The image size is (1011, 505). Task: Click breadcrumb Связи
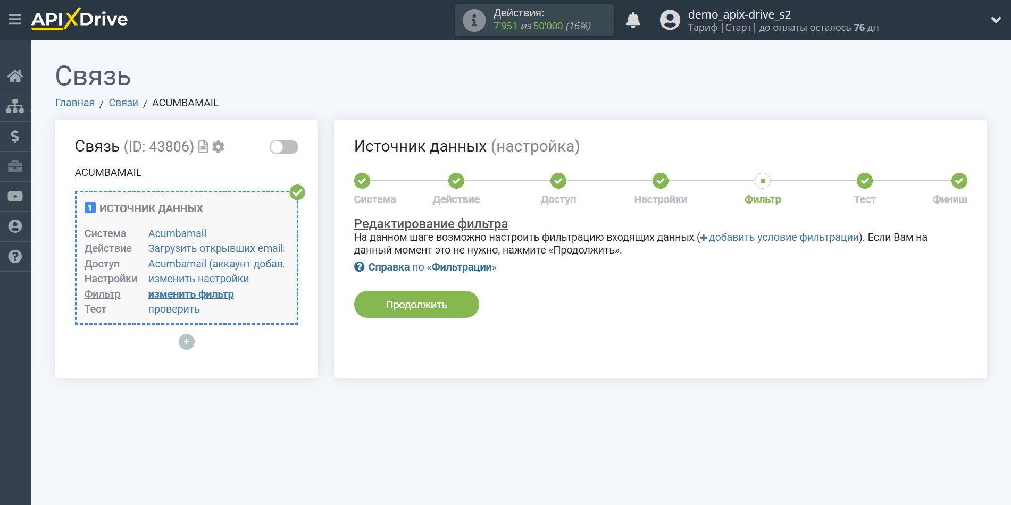(123, 103)
